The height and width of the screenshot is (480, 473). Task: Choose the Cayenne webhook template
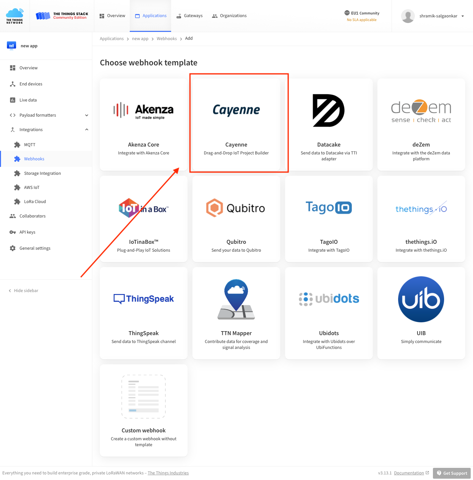(236, 125)
